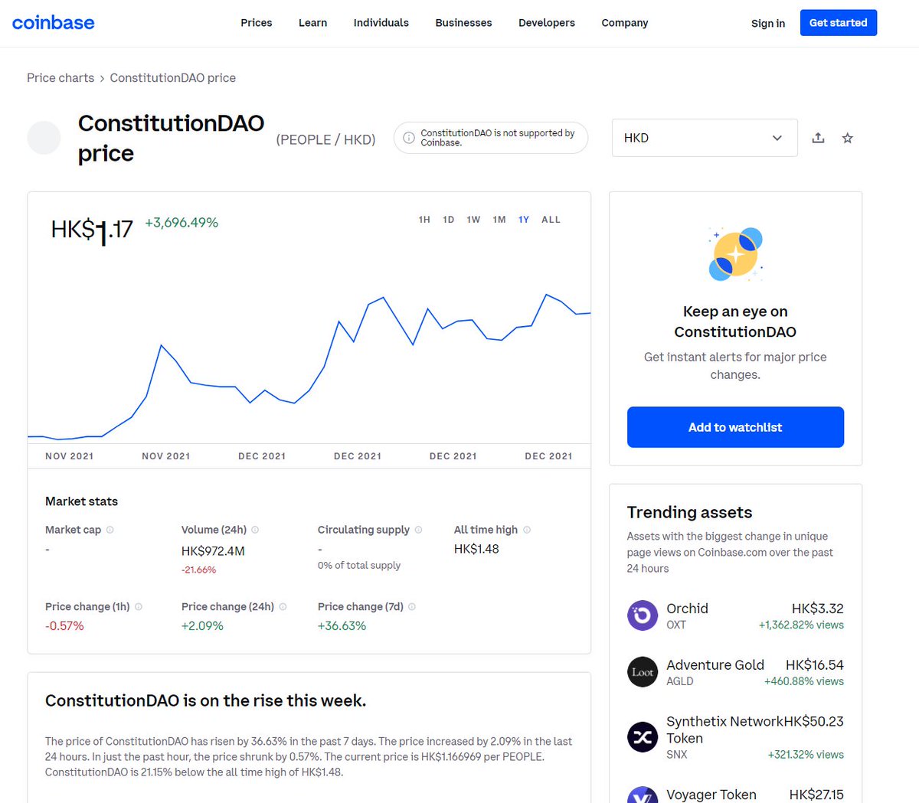This screenshot has height=803, width=919.
Task: Click the All time high info icon
Action: coord(527,530)
